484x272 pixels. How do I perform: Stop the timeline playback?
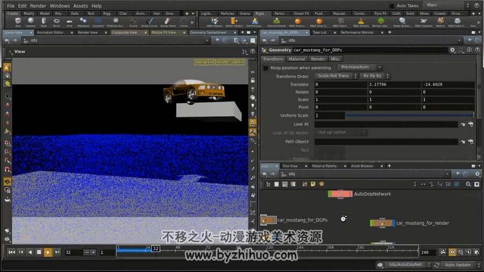(x=39, y=252)
